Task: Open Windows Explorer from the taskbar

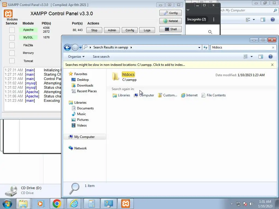Action: coord(23,204)
